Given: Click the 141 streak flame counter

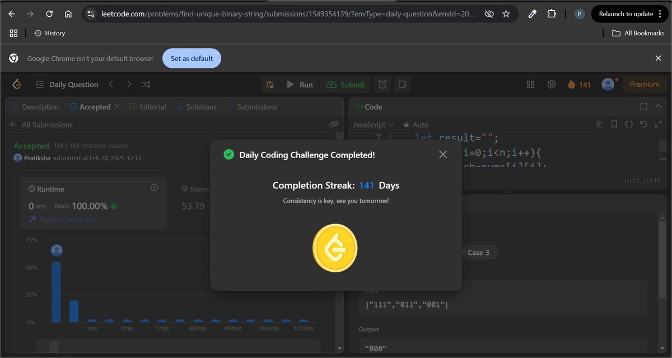Looking at the screenshot, I should pyautogui.click(x=579, y=85).
